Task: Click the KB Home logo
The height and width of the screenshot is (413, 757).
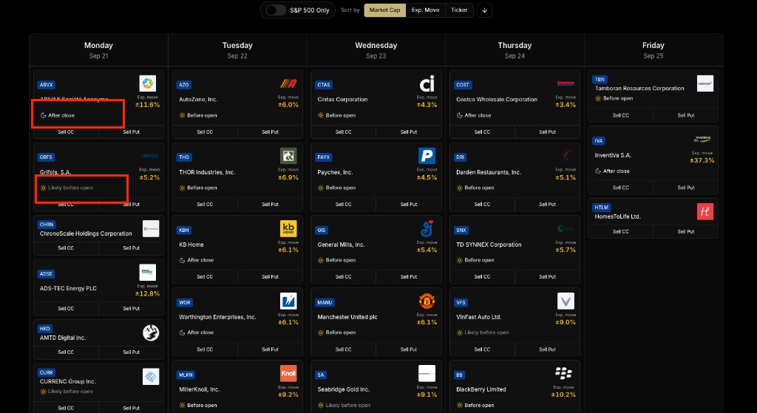Action: click(x=288, y=229)
